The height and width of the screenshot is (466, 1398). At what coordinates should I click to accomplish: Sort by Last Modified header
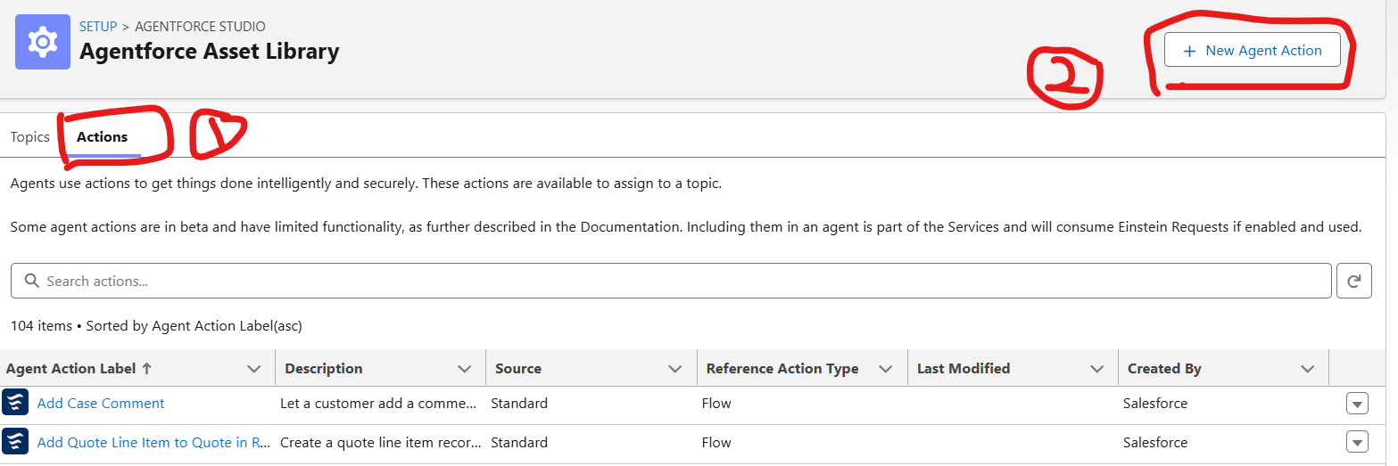click(964, 368)
